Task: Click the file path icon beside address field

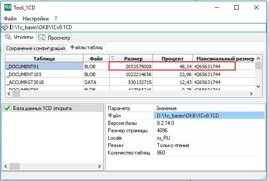Action: click(5, 27)
